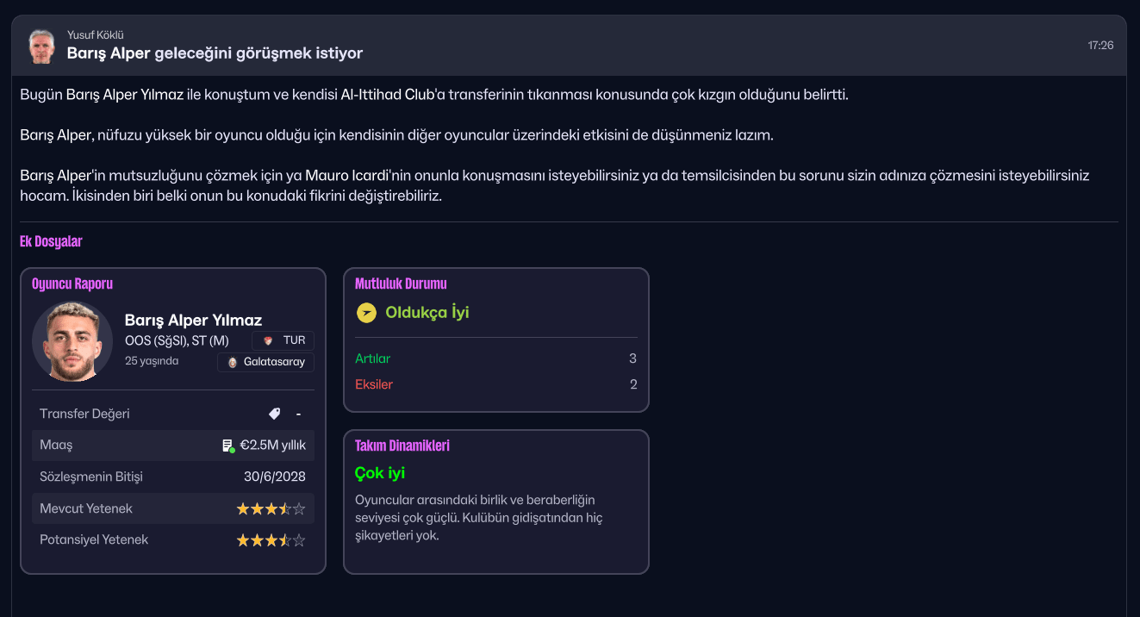Screen dimensions: 1140x617
Task: Expand the Artılar positives row
Action: click(x=495, y=358)
